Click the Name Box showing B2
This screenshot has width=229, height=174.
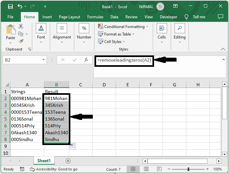click(22, 60)
